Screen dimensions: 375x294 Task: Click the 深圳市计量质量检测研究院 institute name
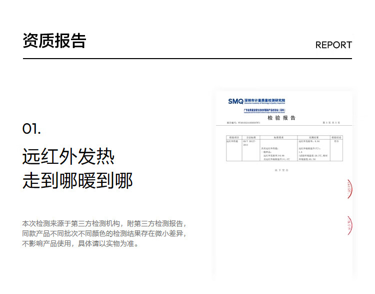tap(264, 101)
